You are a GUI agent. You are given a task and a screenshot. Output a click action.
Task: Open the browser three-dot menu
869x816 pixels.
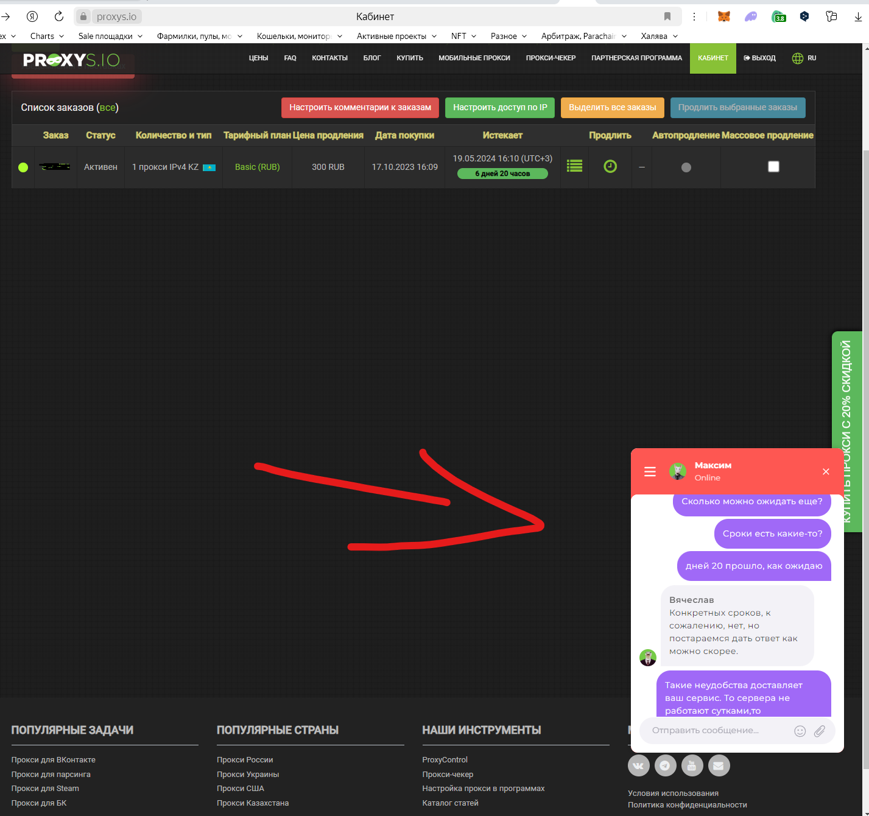[694, 16]
